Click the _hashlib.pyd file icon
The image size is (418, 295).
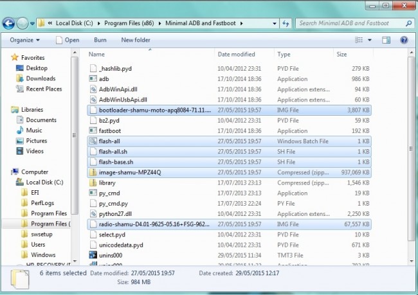coord(93,69)
